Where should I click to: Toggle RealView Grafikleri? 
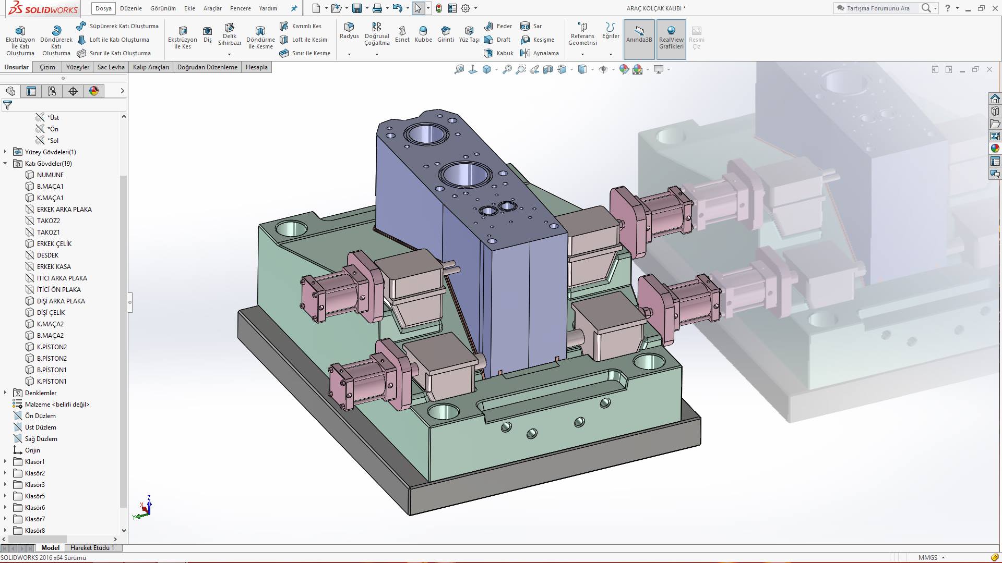(x=671, y=40)
